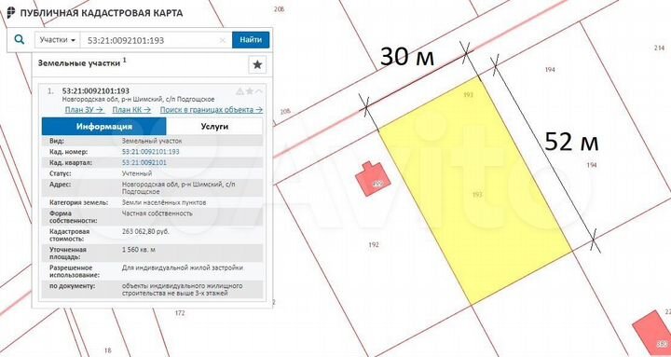Viewport: 671px width, 357px height.
Task: Switch to the Информация tab
Action: point(104,126)
